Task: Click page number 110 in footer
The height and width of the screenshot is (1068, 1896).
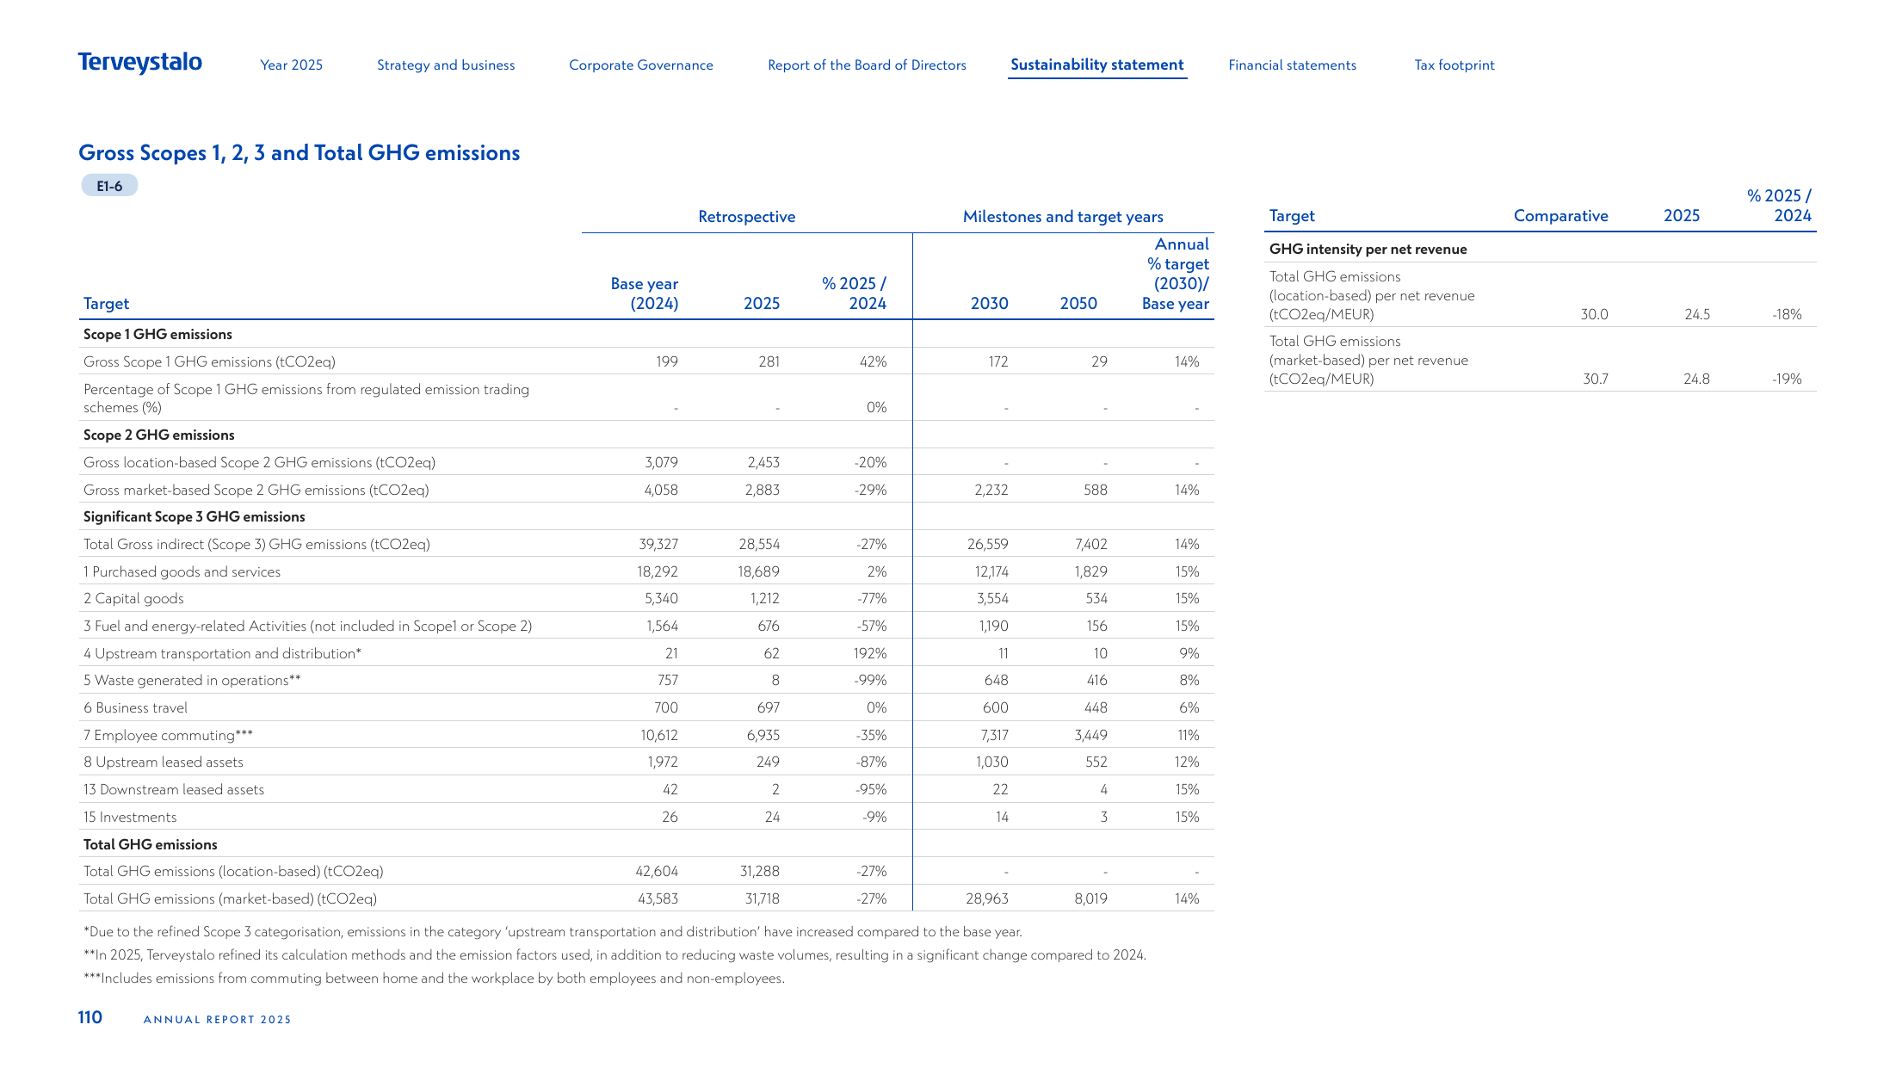Action: [x=90, y=1018]
